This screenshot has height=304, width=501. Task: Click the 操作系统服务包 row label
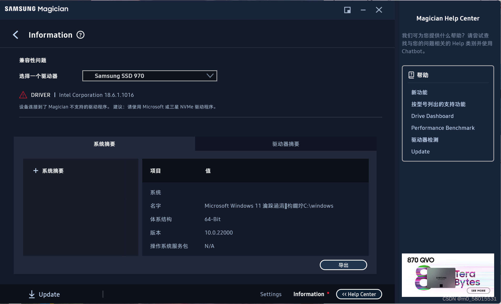pyautogui.click(x=169, y=246)
